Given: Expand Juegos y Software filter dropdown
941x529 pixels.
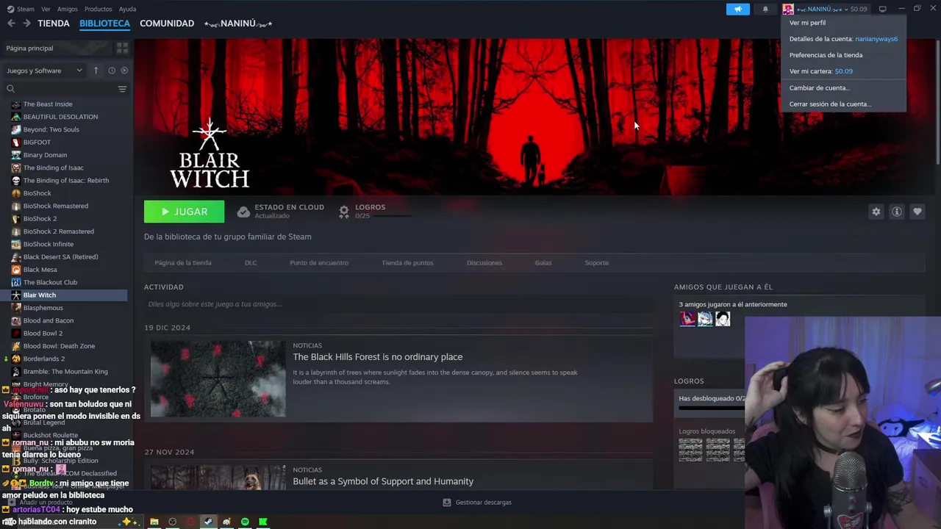Looking at the screenshot, I should (x=44, y=71).
